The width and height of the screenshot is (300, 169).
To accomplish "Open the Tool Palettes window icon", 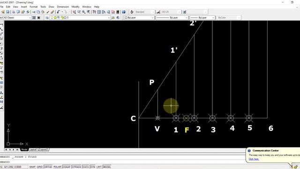I will coord(104,12).
